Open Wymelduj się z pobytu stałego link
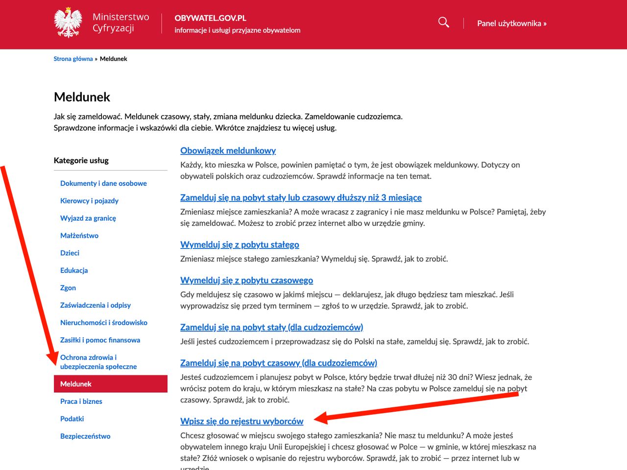627x470 pixels. [240, 245]
